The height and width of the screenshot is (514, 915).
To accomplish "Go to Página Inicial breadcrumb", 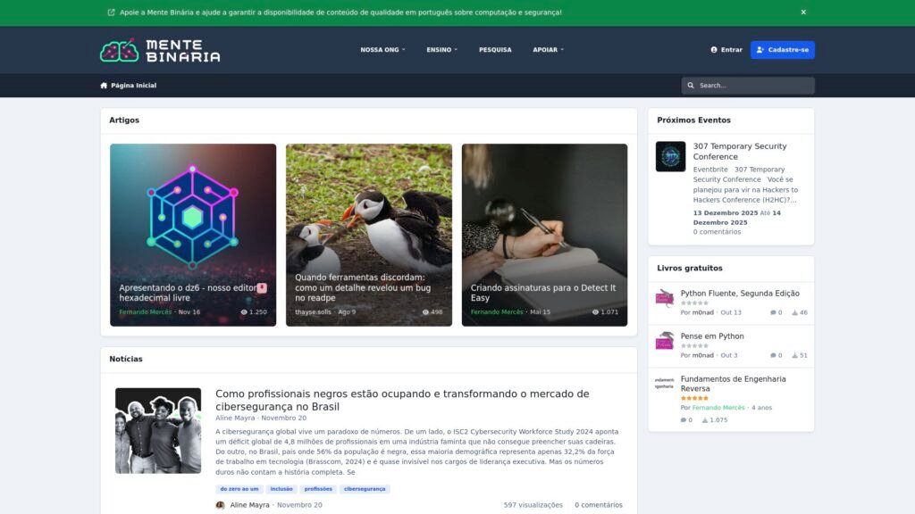I will 133,86.
